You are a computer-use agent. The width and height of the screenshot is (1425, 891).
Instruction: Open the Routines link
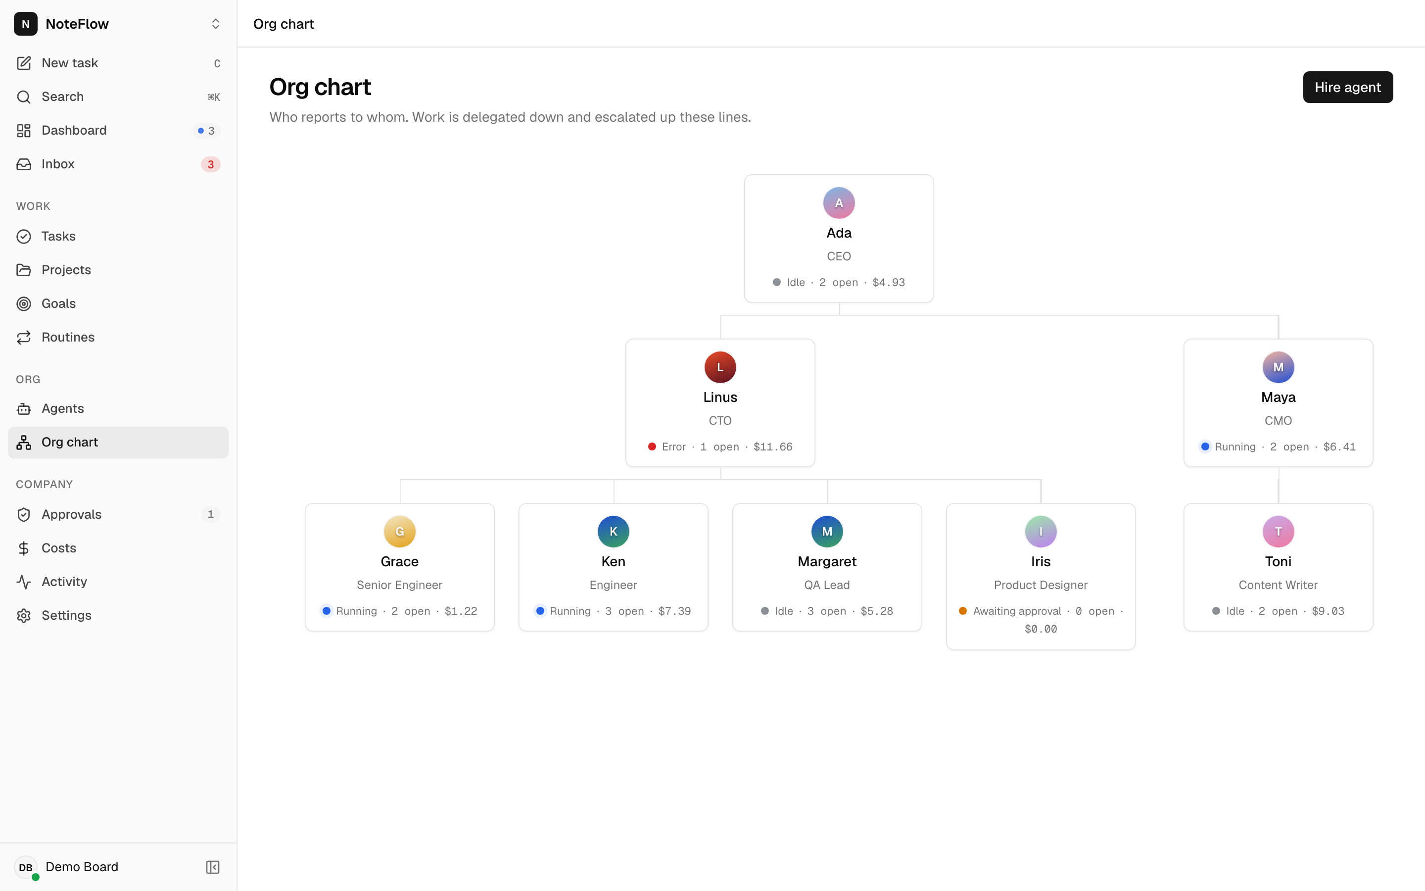point(118,337)
